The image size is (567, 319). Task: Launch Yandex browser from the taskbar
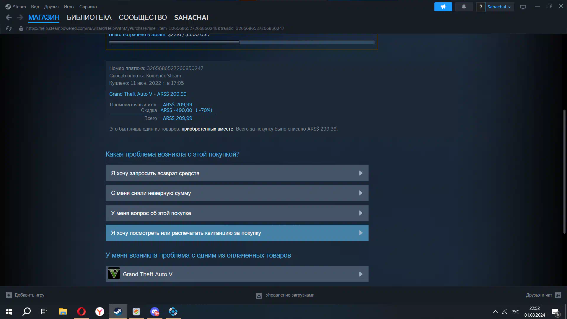click(100, 312)
